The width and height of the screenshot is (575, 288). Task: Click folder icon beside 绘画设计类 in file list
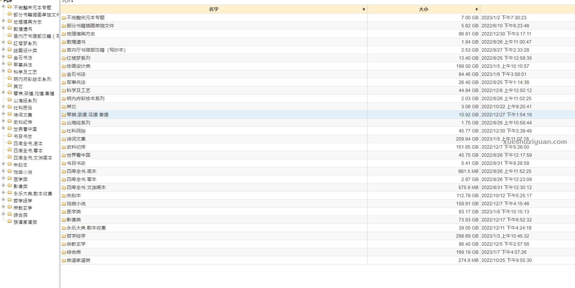click(x=64, y=66)
